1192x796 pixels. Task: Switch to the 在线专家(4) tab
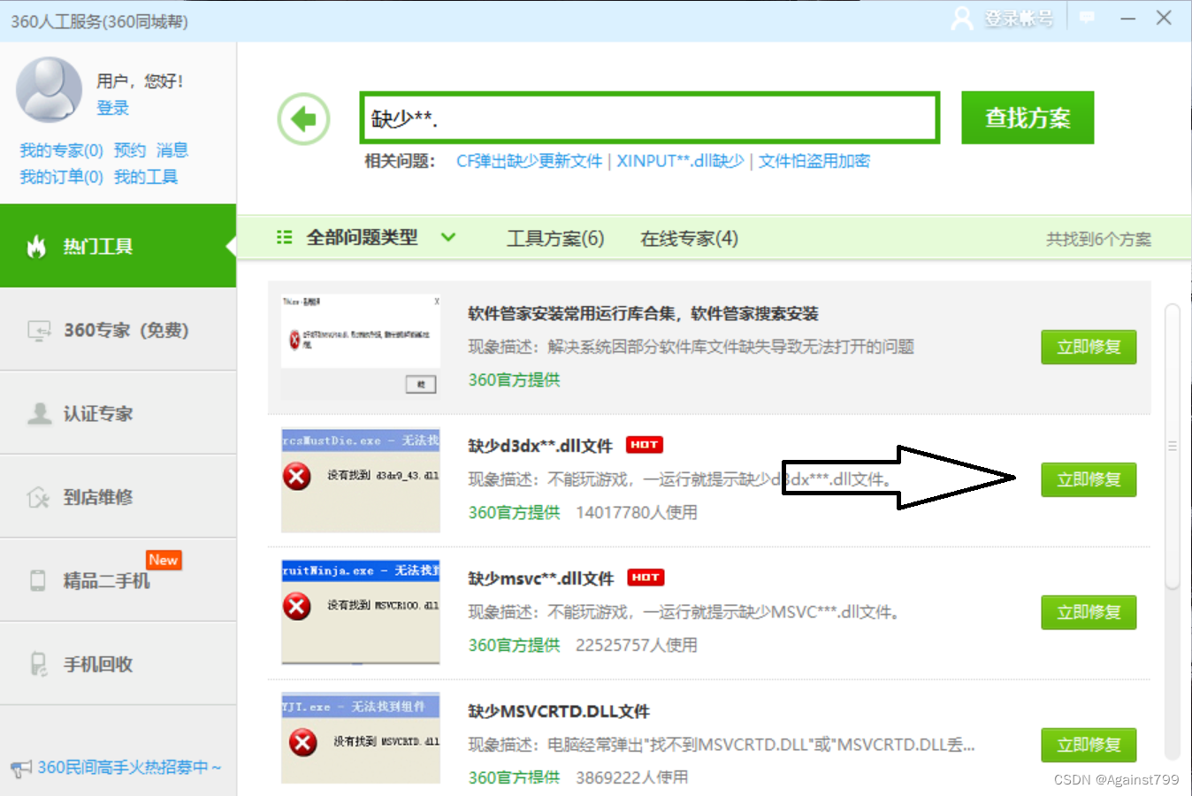tap(688, 237)
